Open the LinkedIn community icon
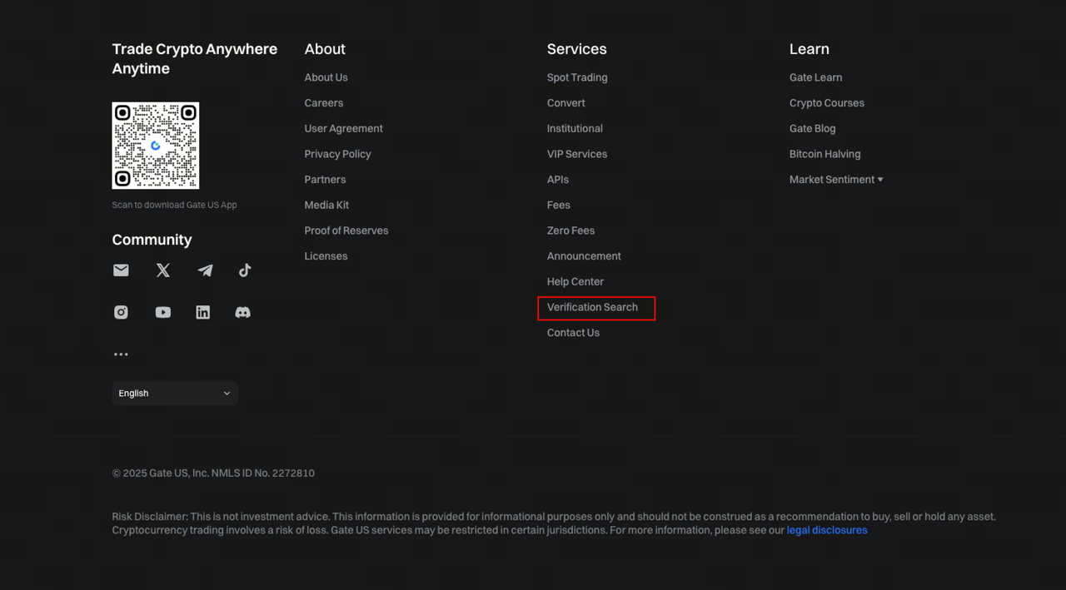Image resolution: width=1066 pixels, height=590 pixels. [203, 312]
